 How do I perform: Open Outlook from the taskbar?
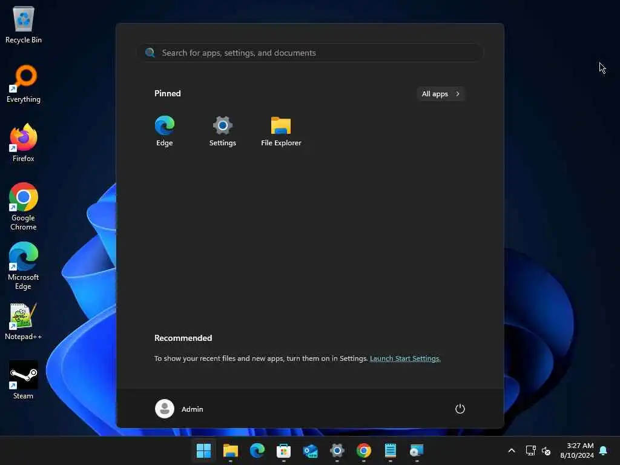pos(311,450)
